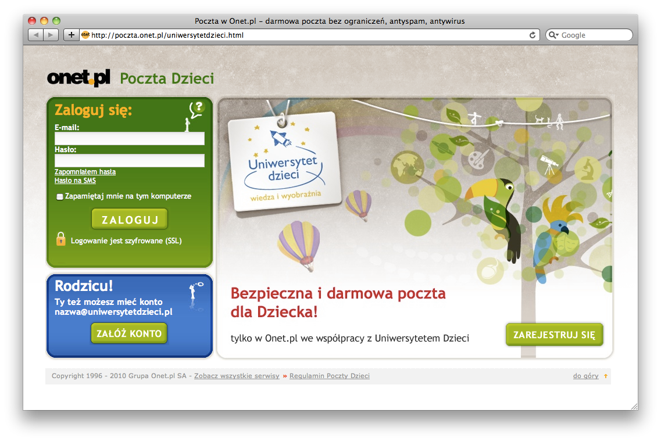Click Bezpieczna i darmowa poczta headline
Screen dimensions: 661x442
[338, 302]
